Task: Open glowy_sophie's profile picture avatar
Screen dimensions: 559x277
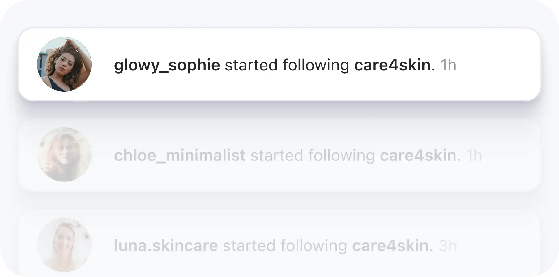Action: (64, 64)
